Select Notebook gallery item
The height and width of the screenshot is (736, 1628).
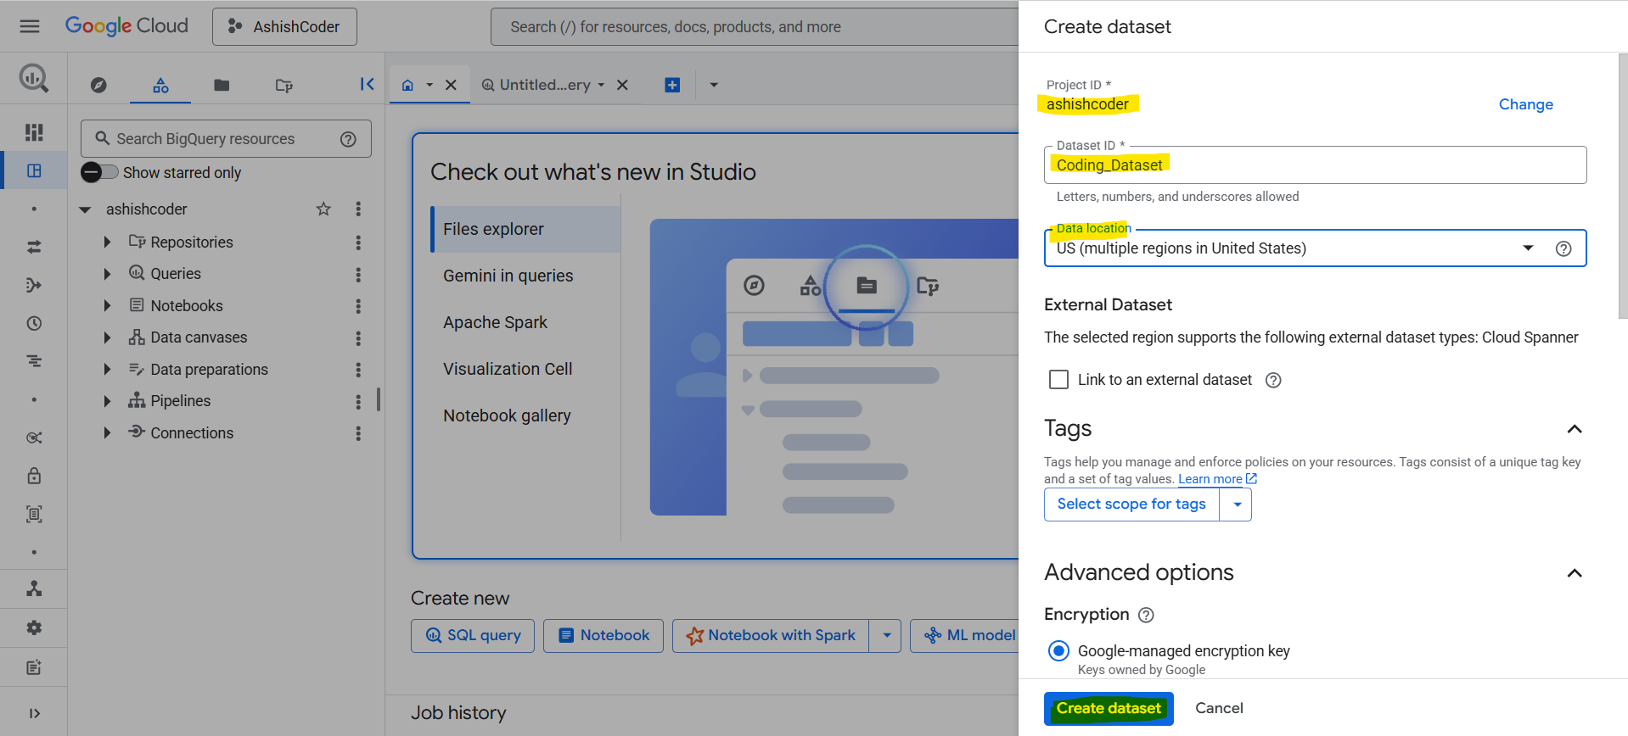525,415
